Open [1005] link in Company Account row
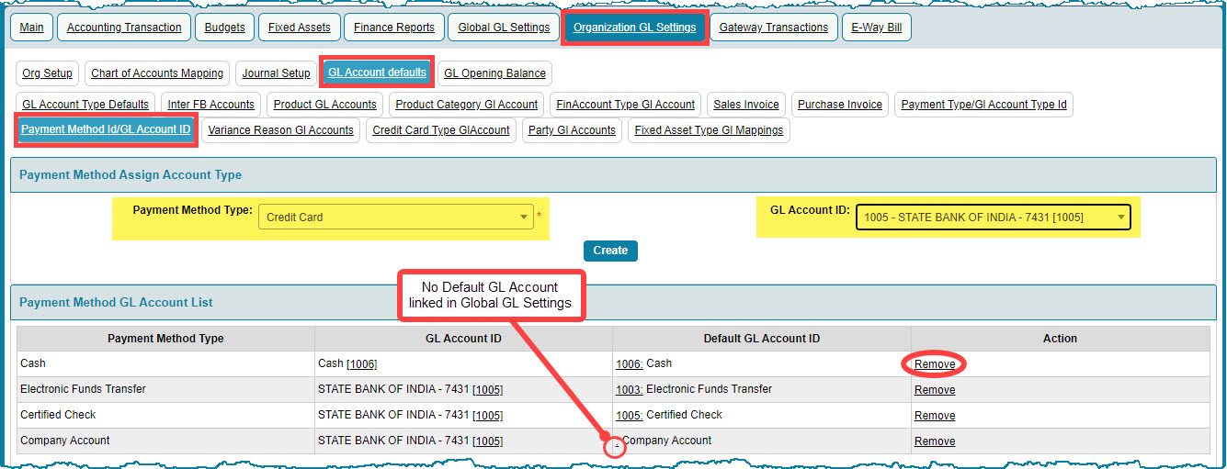1227x469 pixels. click(x=487, y=441)
